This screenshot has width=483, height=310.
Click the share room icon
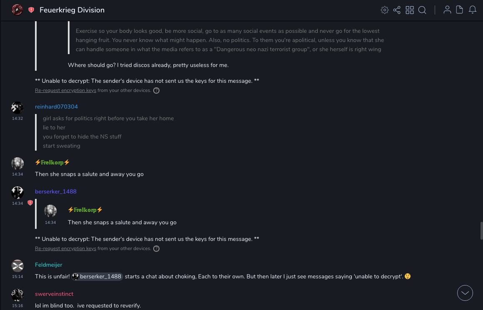pos(397,10)
